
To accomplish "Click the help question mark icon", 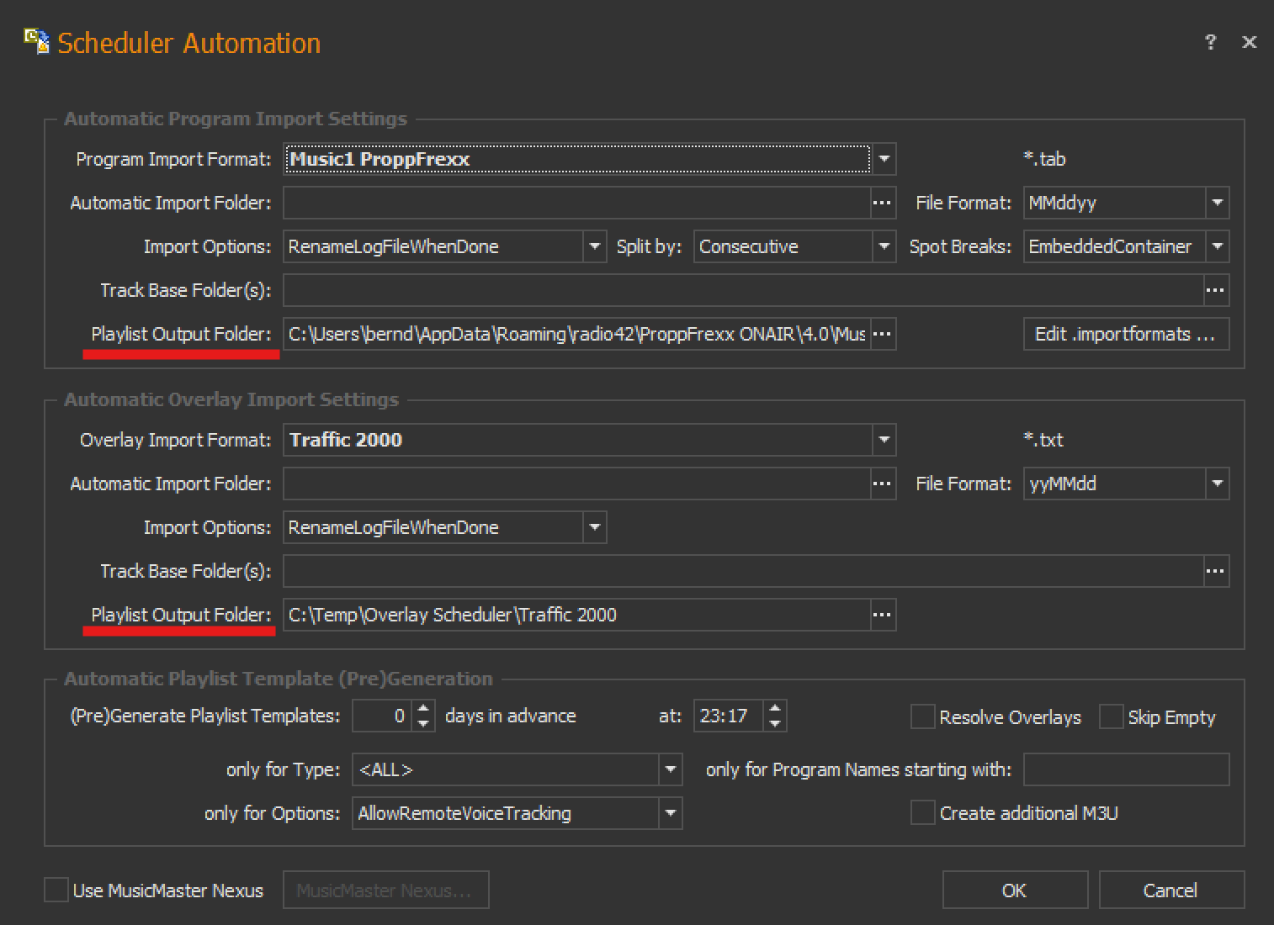I will pos(1210,42).
